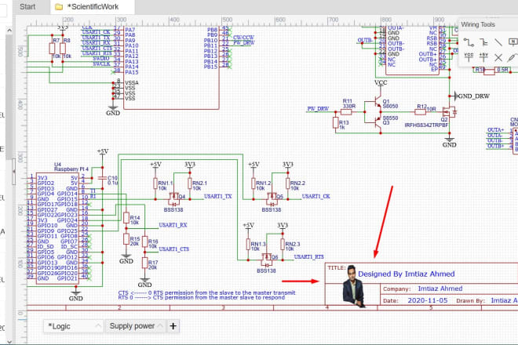
Task: Select the Bus Entry diagonal line tool
Action: [498, 42]
